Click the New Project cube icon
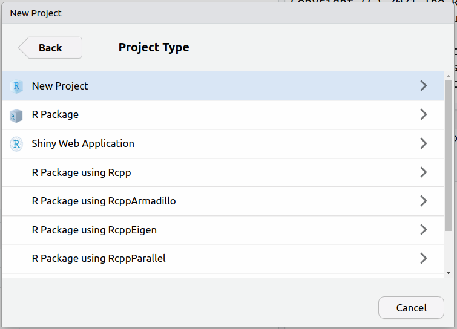The width and height of the screenshot is (457, 329). click(16, 86)
